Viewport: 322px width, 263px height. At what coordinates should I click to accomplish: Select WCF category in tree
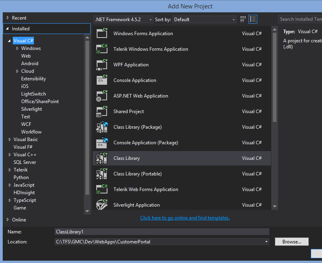[26, 124]
